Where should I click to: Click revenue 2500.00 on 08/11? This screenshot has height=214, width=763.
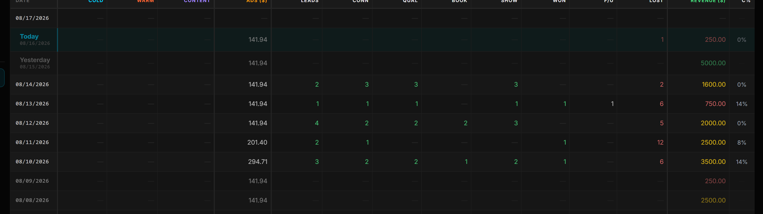713,142
